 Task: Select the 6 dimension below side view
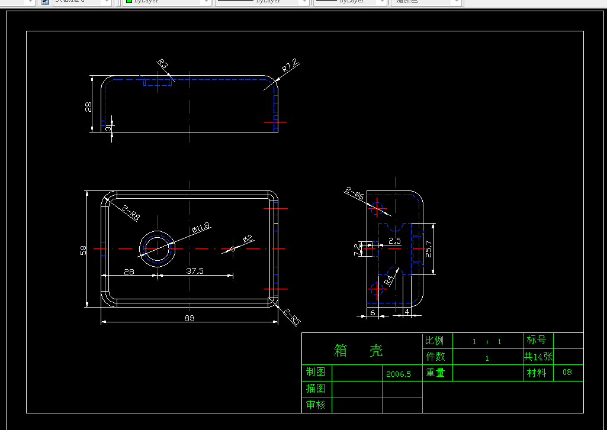(x=372, y=312)
